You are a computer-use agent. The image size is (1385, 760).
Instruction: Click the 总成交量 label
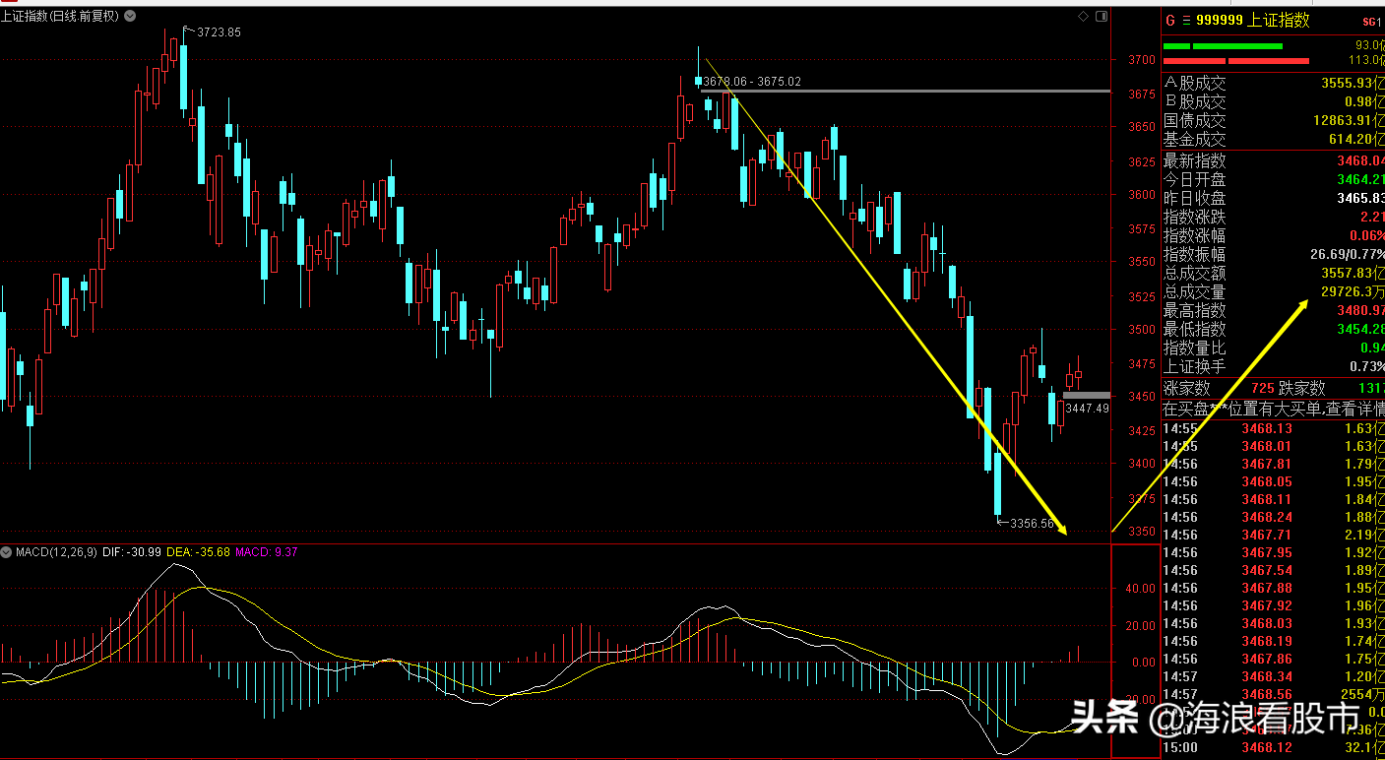pos(1195,291)
